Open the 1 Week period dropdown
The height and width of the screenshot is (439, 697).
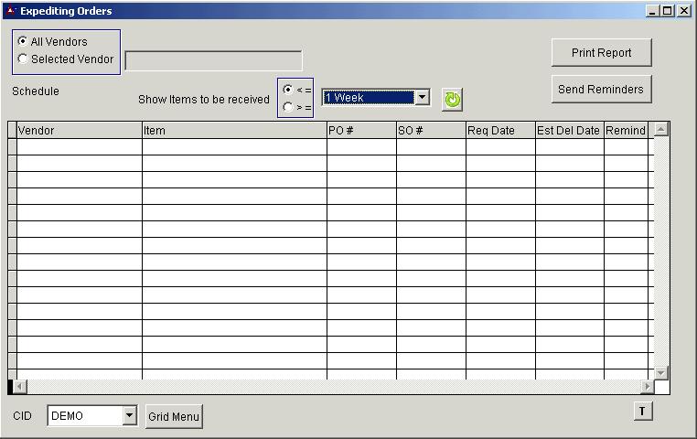(x=422, y=98)
